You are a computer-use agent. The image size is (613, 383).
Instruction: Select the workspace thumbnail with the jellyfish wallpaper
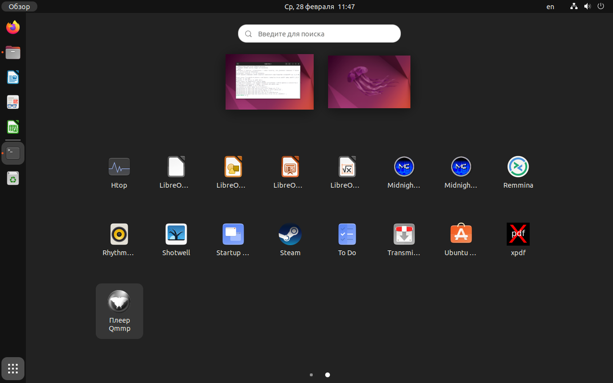click(369, 82)
